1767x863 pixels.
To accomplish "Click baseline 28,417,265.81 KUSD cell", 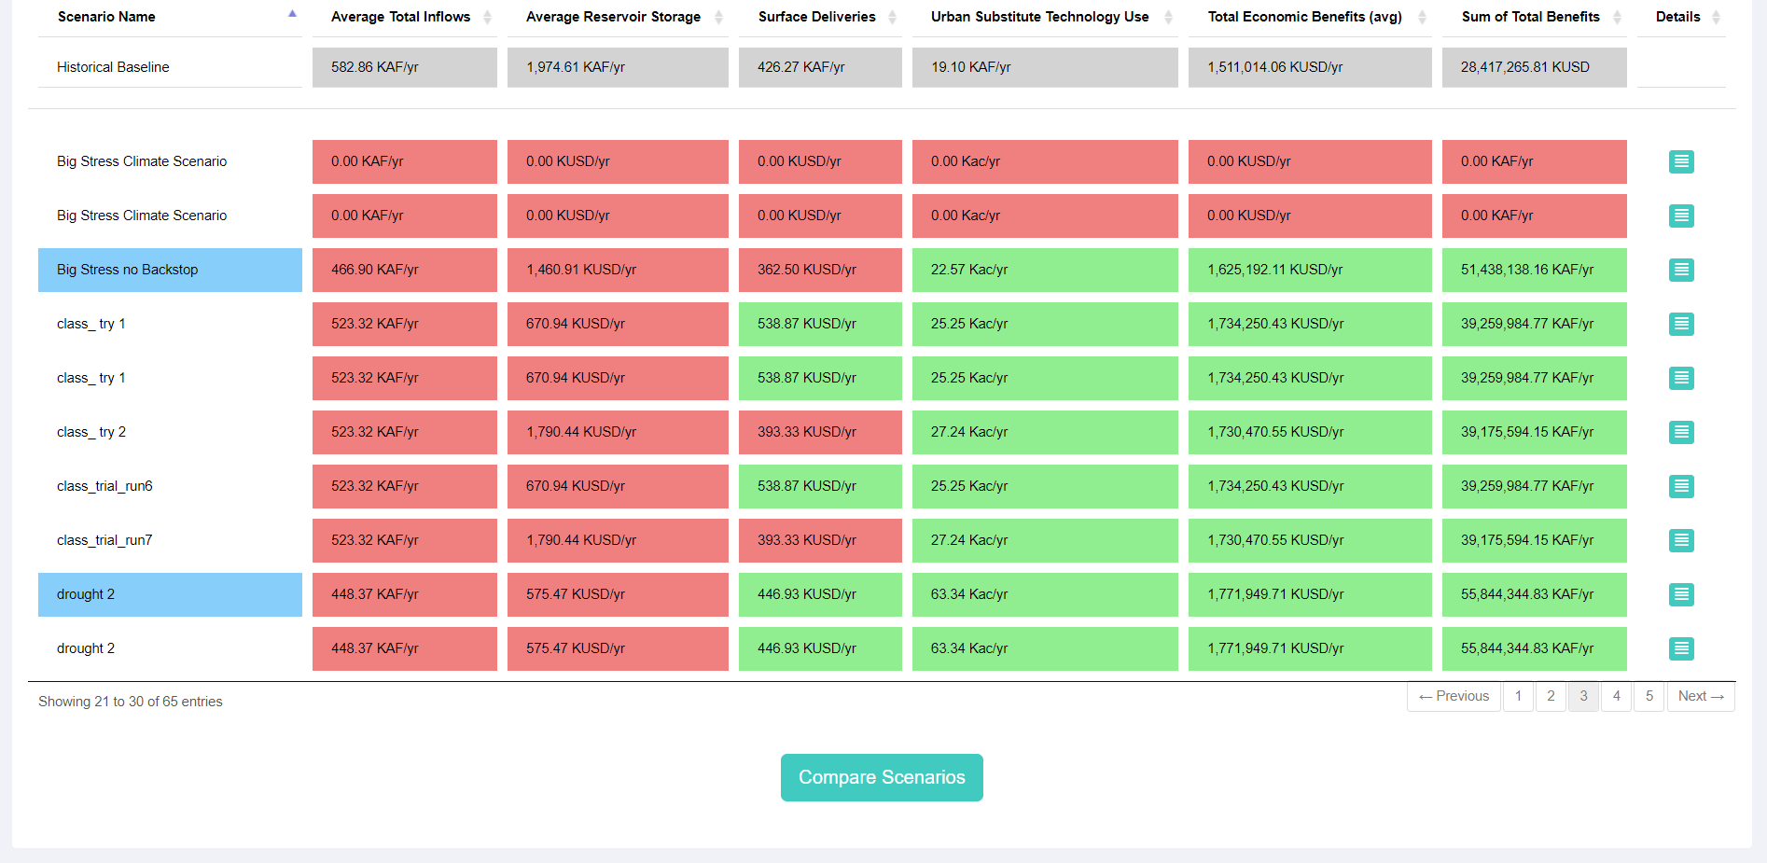I will pos(1534,67).
